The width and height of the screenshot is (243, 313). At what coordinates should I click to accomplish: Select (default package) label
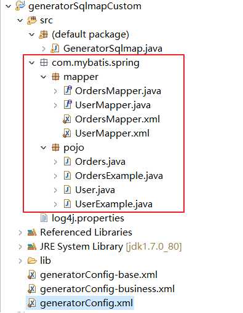pos(90,34)
